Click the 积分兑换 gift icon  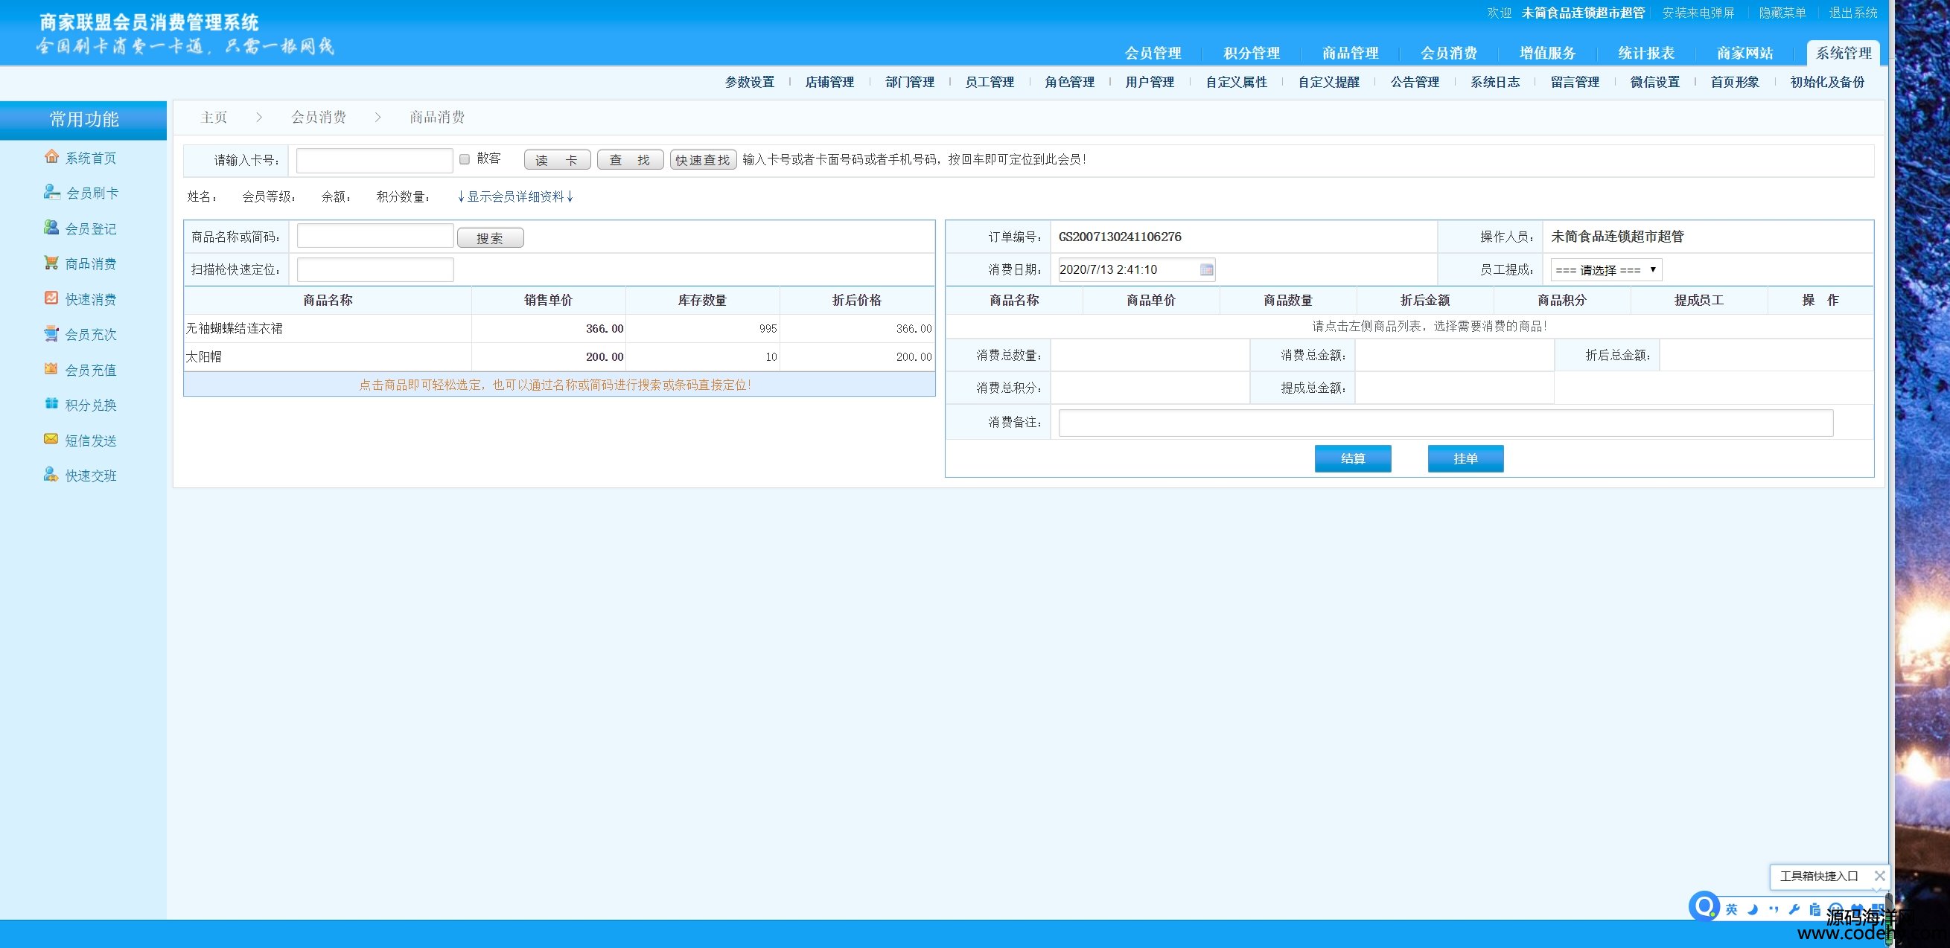pos(51,404)
